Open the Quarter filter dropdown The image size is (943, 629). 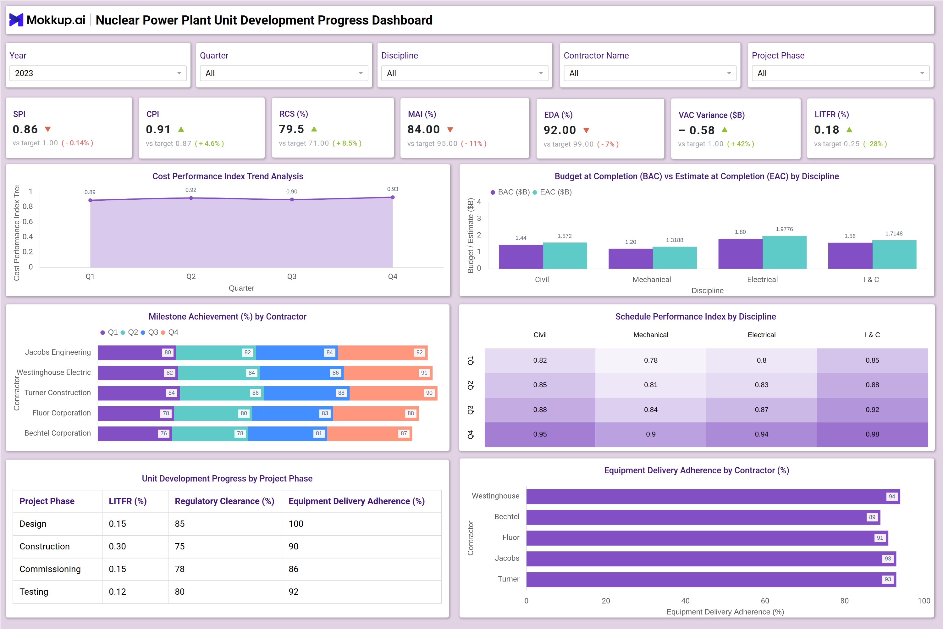[284, 73]
